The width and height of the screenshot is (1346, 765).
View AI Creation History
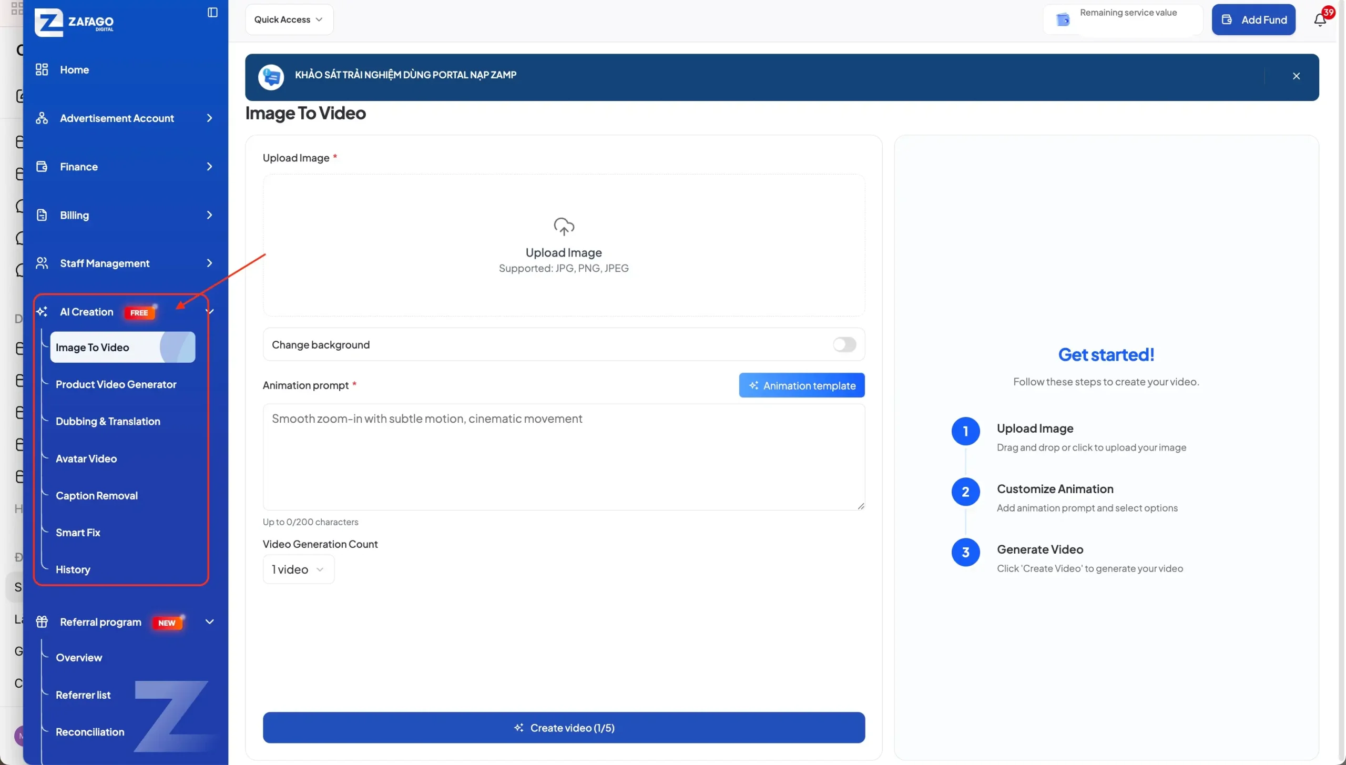click(x=73, y=569)
